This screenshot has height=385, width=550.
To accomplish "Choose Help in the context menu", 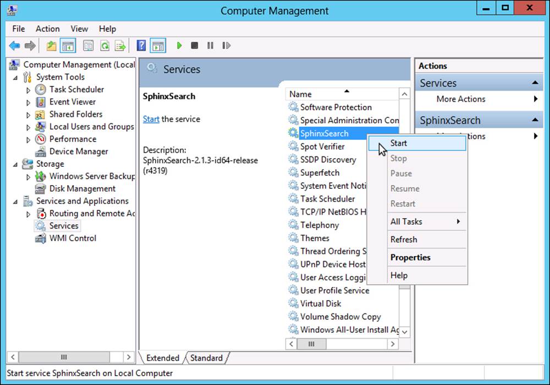I will (417, 275).
